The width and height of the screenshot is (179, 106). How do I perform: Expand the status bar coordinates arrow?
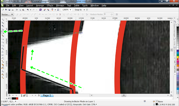[x=16, y=102]
